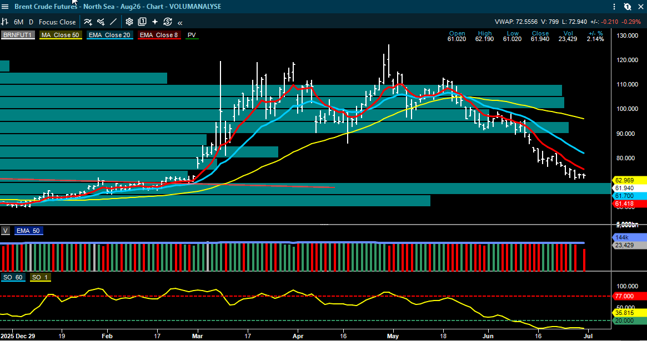This screenshot has height=341, width=647.
Task: Click the EMA Close 8 indicator label
Action: 159,35
